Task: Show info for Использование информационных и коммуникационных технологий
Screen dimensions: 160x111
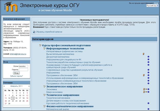Action: click(148, 78)
